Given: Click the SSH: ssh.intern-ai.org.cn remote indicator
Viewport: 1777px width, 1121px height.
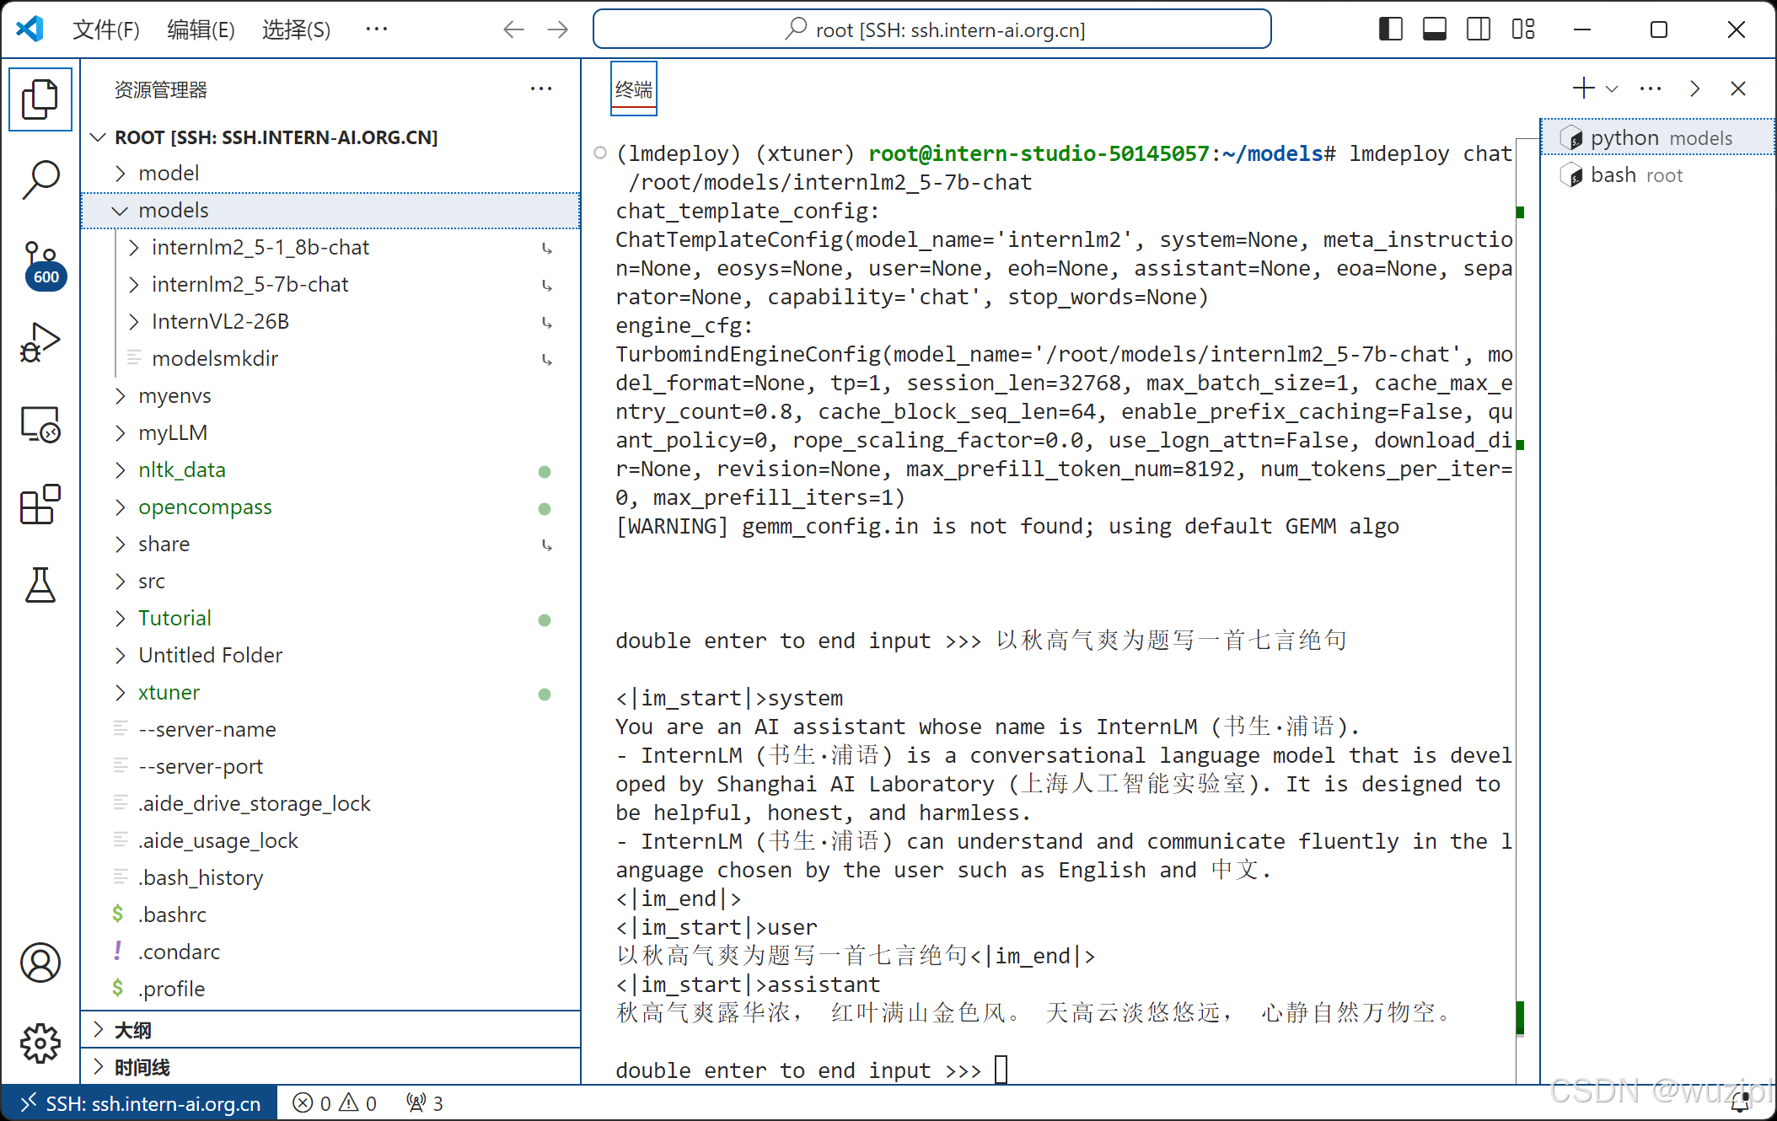Looking at the screenshot, I should click(x=140, y=1103).
